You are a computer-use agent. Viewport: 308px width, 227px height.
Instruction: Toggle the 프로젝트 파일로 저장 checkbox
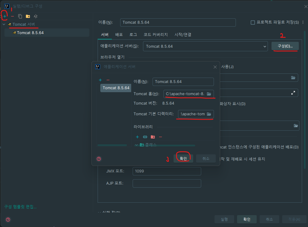(253, 23)
